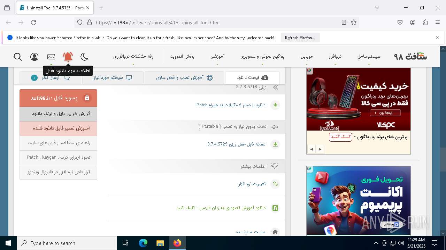Click the link icon beside تغییرات نرم افزار
Screen dimensions: 446x250
tap(275, 184)
